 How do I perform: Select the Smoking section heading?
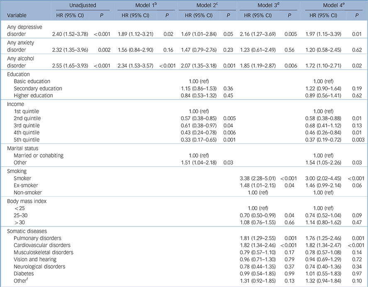(15, 171)
